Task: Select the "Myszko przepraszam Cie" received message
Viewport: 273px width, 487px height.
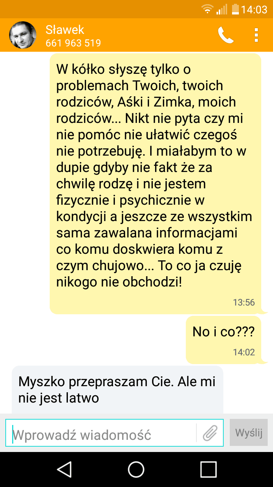Action: coord(118,390)
